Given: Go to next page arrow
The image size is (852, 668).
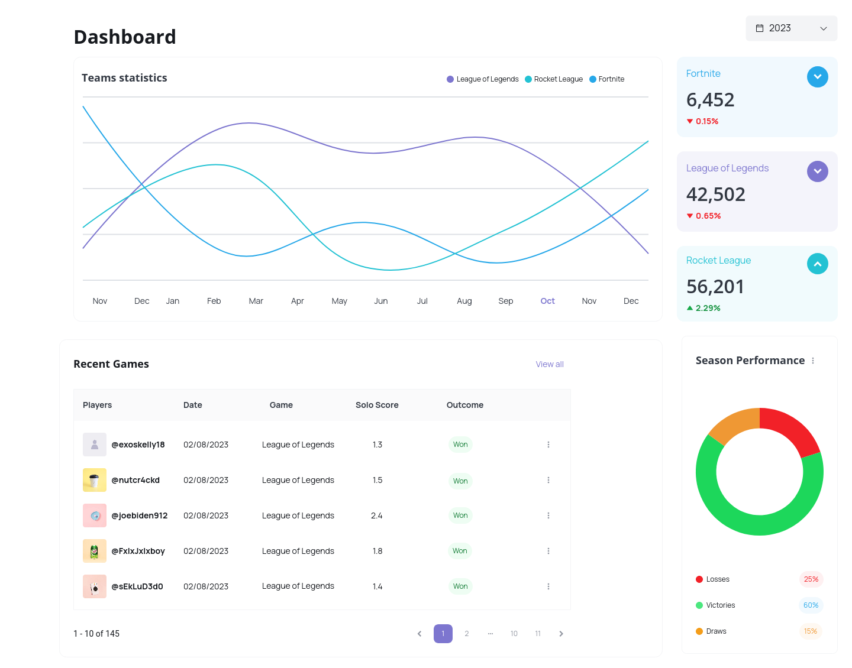Looking at the screenshot, I should click(561, 634).
